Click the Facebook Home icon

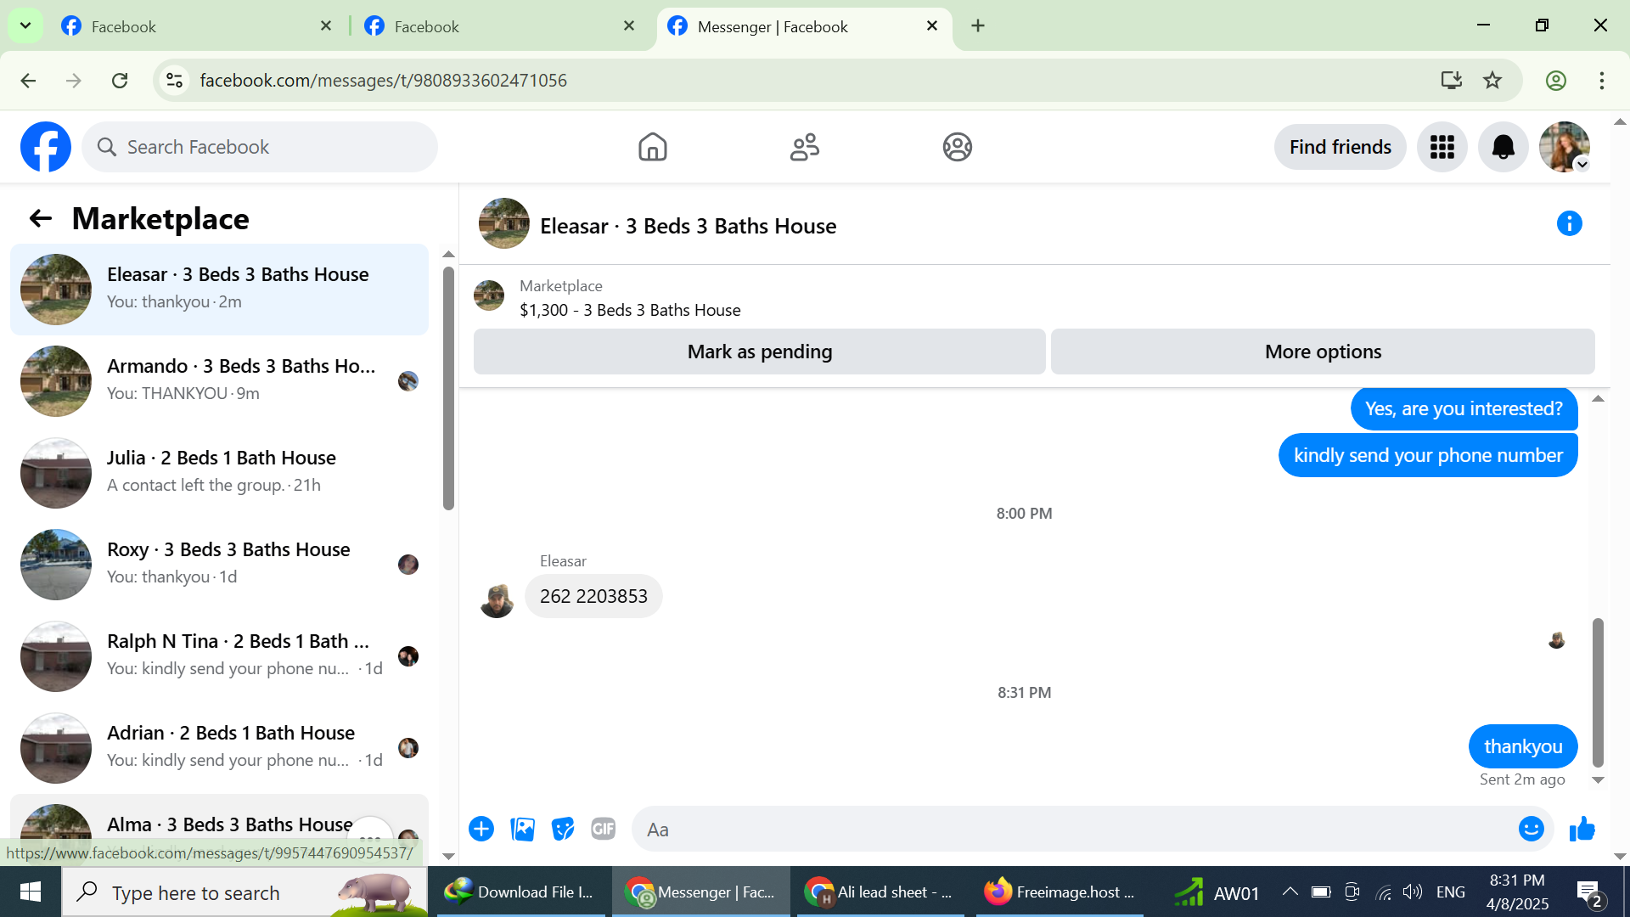click(652, 147)
